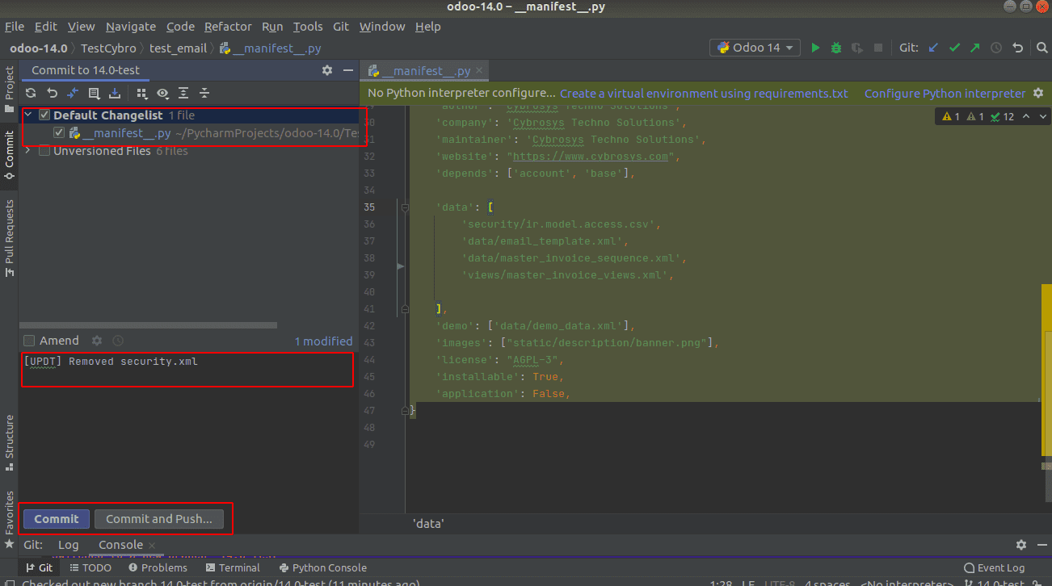Image resolution: width=1052 pixels, height=586 pixels.
Task: Open the Navigate menu
Action: pyautogui.click(x=131, y=27)
